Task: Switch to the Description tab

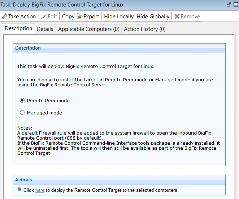Action: (x=18, y=28)
